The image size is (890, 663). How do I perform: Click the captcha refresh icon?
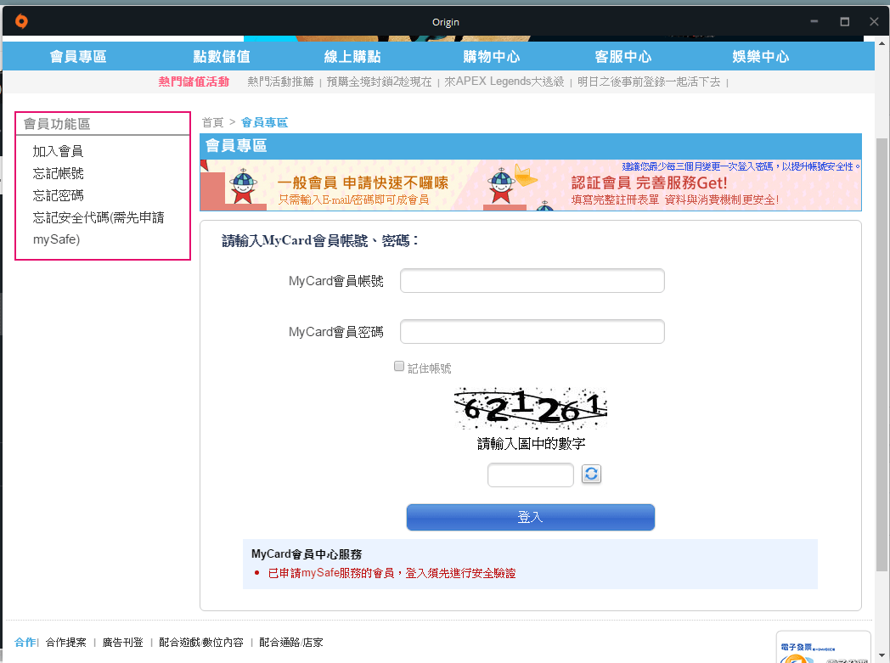pyautogui.click(x=591, y=475)
